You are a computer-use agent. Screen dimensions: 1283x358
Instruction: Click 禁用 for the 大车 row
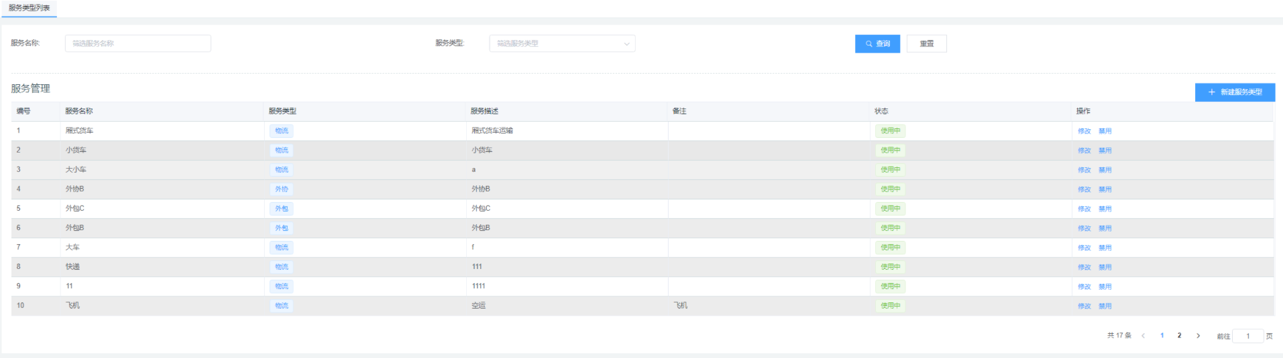[x=1105, y=248]
